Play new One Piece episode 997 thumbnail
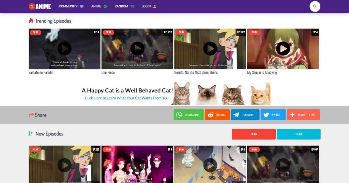349x183 pixels. click(283, 164)
